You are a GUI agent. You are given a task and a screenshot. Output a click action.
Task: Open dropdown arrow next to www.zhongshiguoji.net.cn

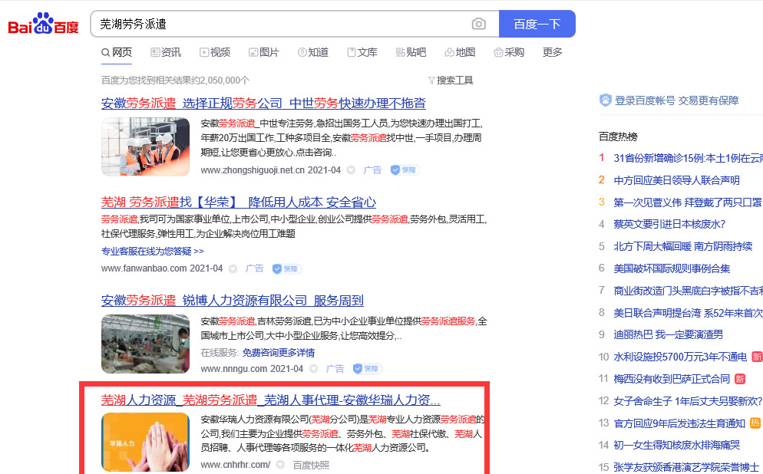pos(351,170)
